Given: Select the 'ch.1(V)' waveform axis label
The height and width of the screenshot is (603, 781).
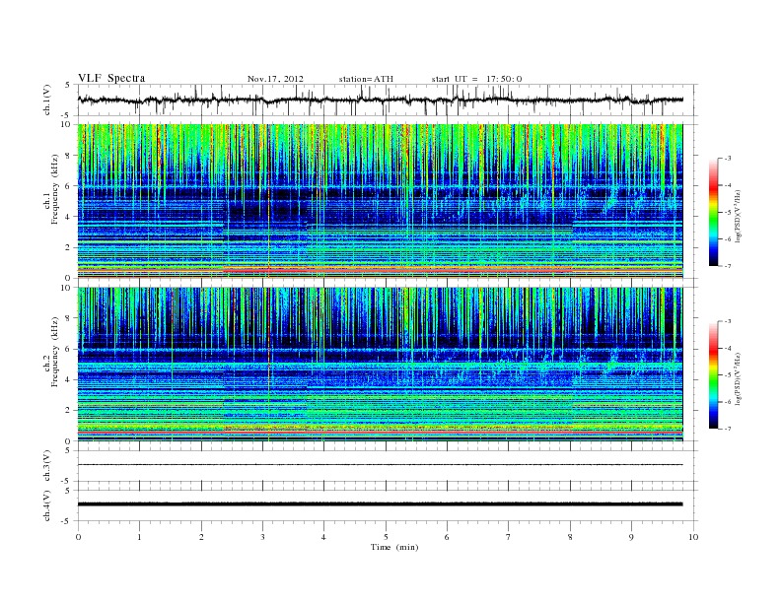Looking at the screenshot, I should (x=47, y=100).
